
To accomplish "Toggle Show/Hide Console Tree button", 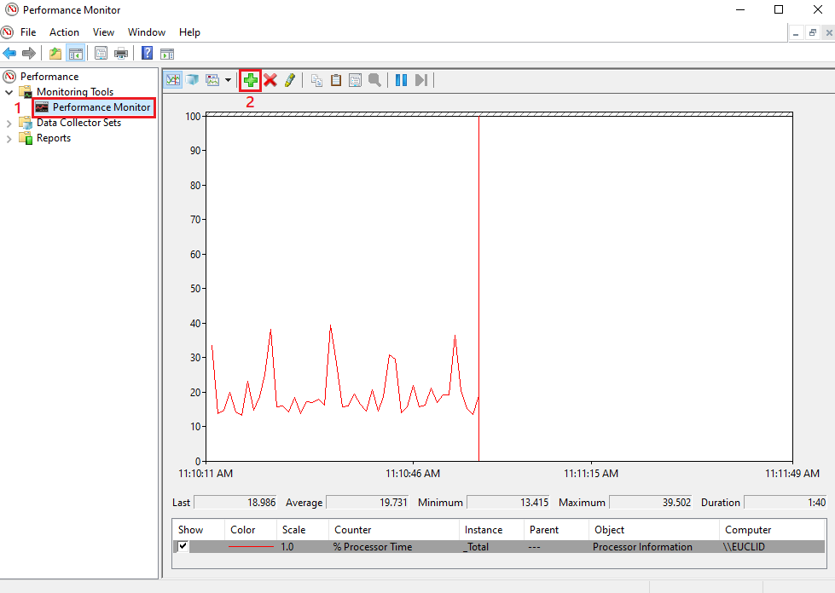I will click(x=76, y=53).
